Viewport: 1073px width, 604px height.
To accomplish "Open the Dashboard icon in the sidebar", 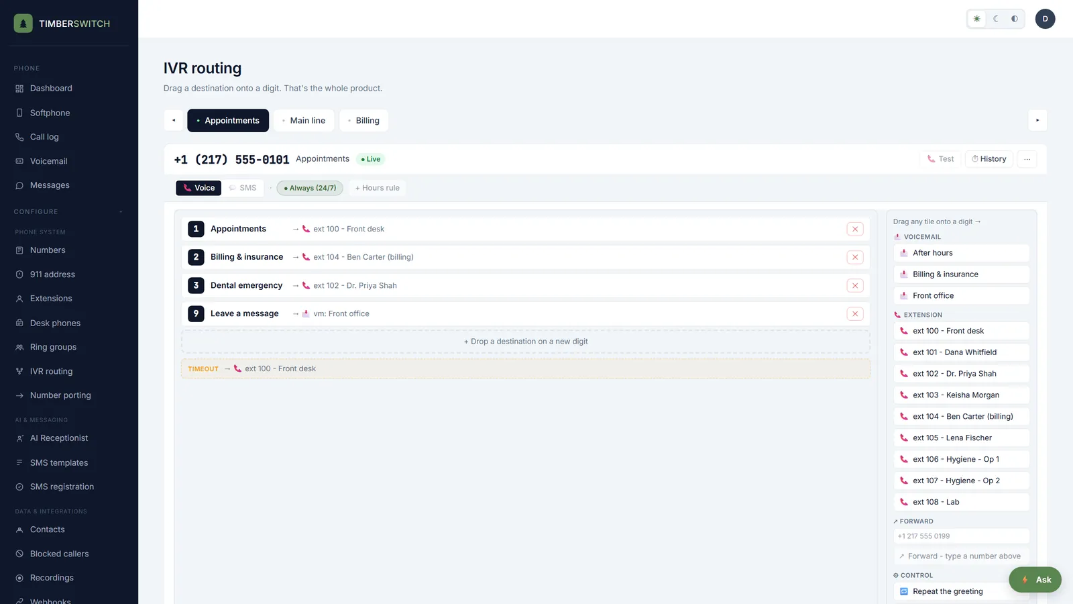I will (x=19, y=89).
